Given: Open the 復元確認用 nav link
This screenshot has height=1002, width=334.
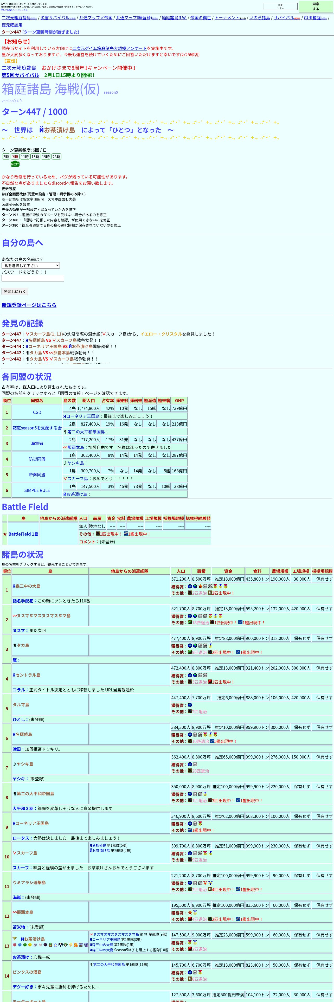Looking at the screenshot, I should coord(12,25).
